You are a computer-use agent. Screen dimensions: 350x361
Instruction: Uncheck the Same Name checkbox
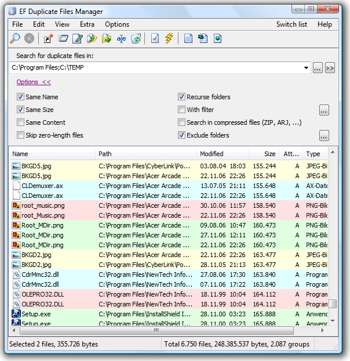click(x=21, y=97)
